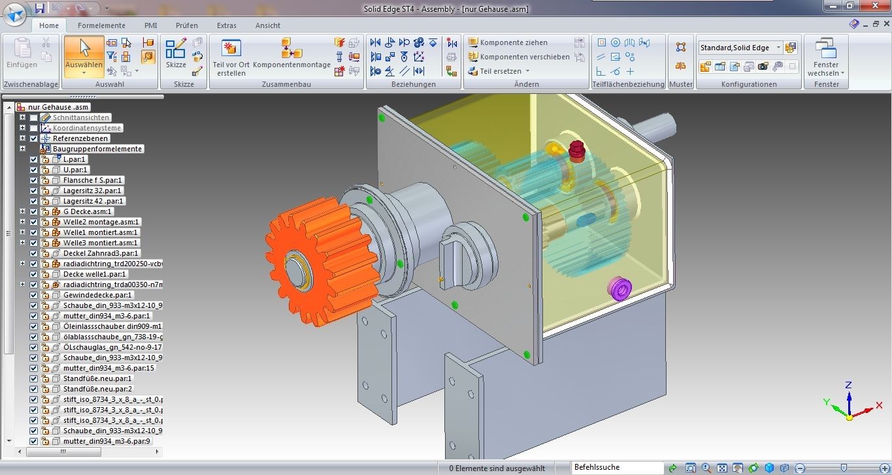Switch to the Formelemente ribbon tab

coord(101,25)
